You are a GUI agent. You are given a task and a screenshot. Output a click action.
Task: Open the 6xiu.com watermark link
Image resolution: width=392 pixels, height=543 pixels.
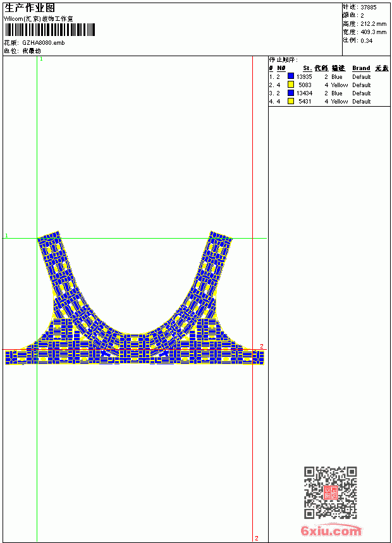click(x=331, y=530)
